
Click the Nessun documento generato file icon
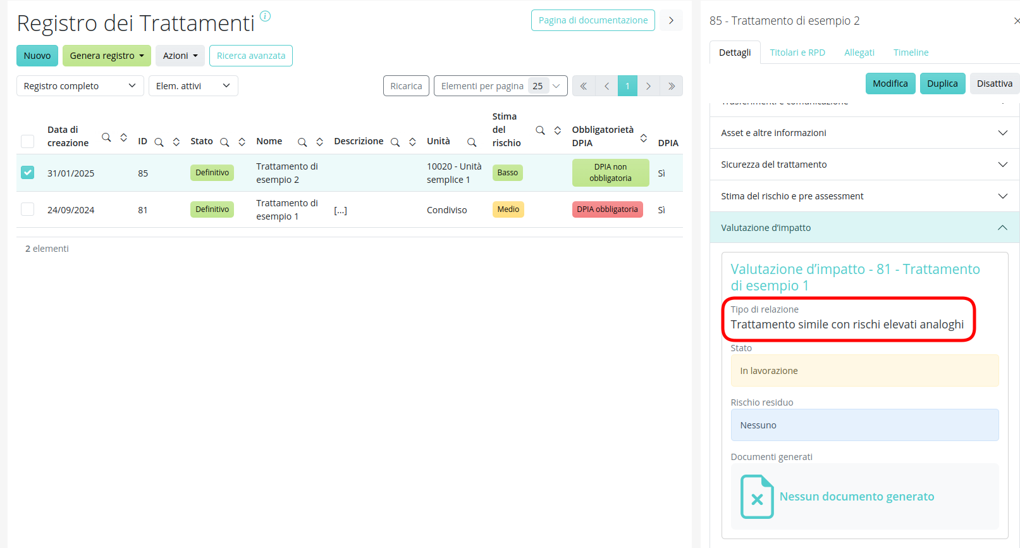757,497
